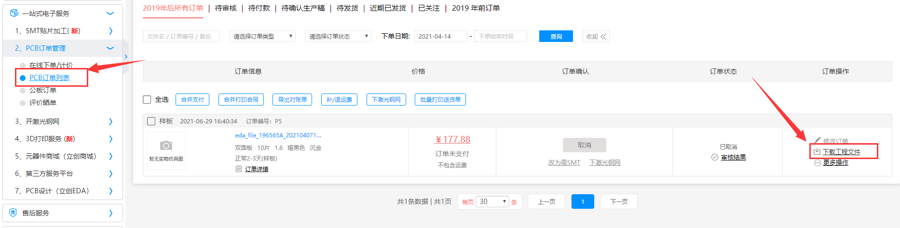Click the 文件名/订单编号 search field
The width and height of the screenshot is (900, 228).
pos(181,36)
